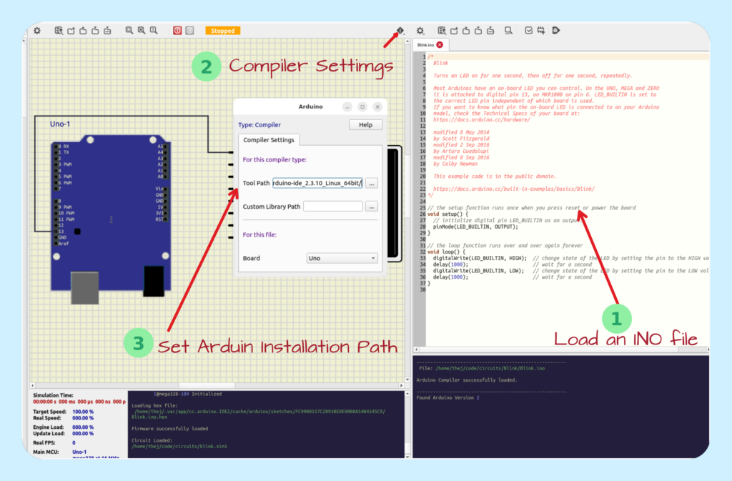Click the Custom Library Path field

tap(333, 207)
